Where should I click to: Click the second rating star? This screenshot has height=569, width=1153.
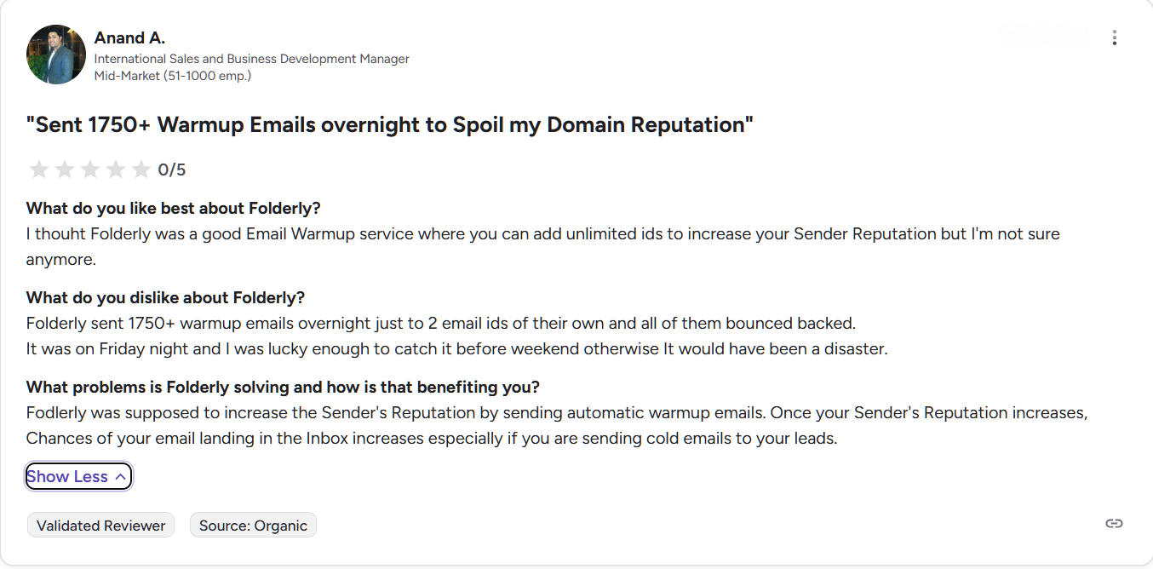pyautogui.click(x=65, y=170)
